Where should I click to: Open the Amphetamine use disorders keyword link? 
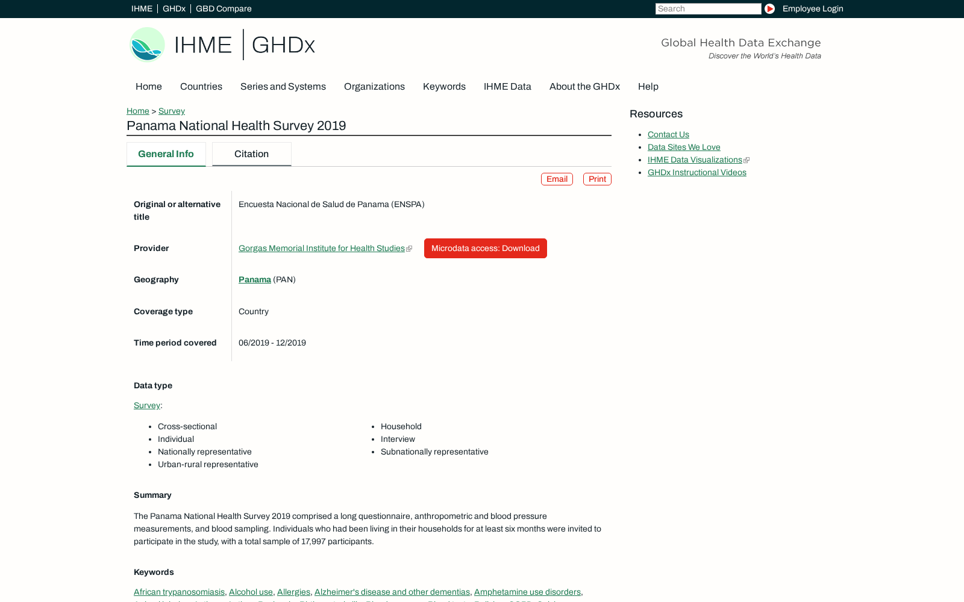527,592
